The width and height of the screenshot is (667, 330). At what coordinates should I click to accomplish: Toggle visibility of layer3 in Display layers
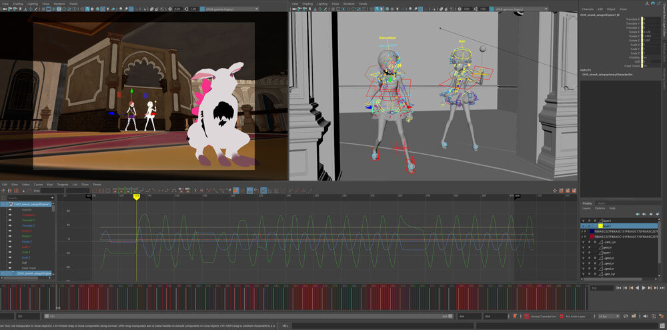tap(584, 220)
